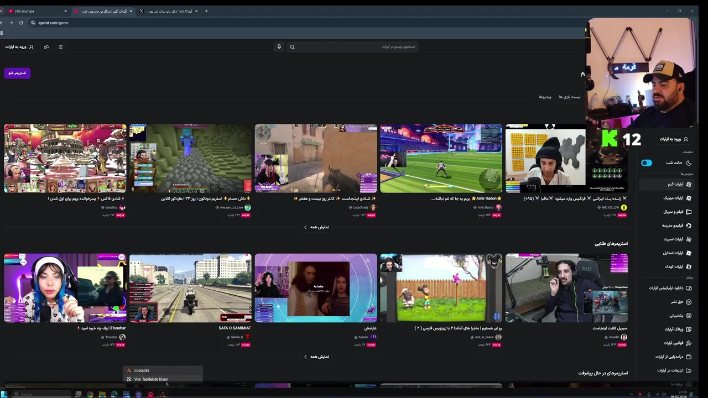The height and width of the screenshot is (398, 708).
Task: Switch to the X (Twitter) browser tab
Action: [169, 11]
